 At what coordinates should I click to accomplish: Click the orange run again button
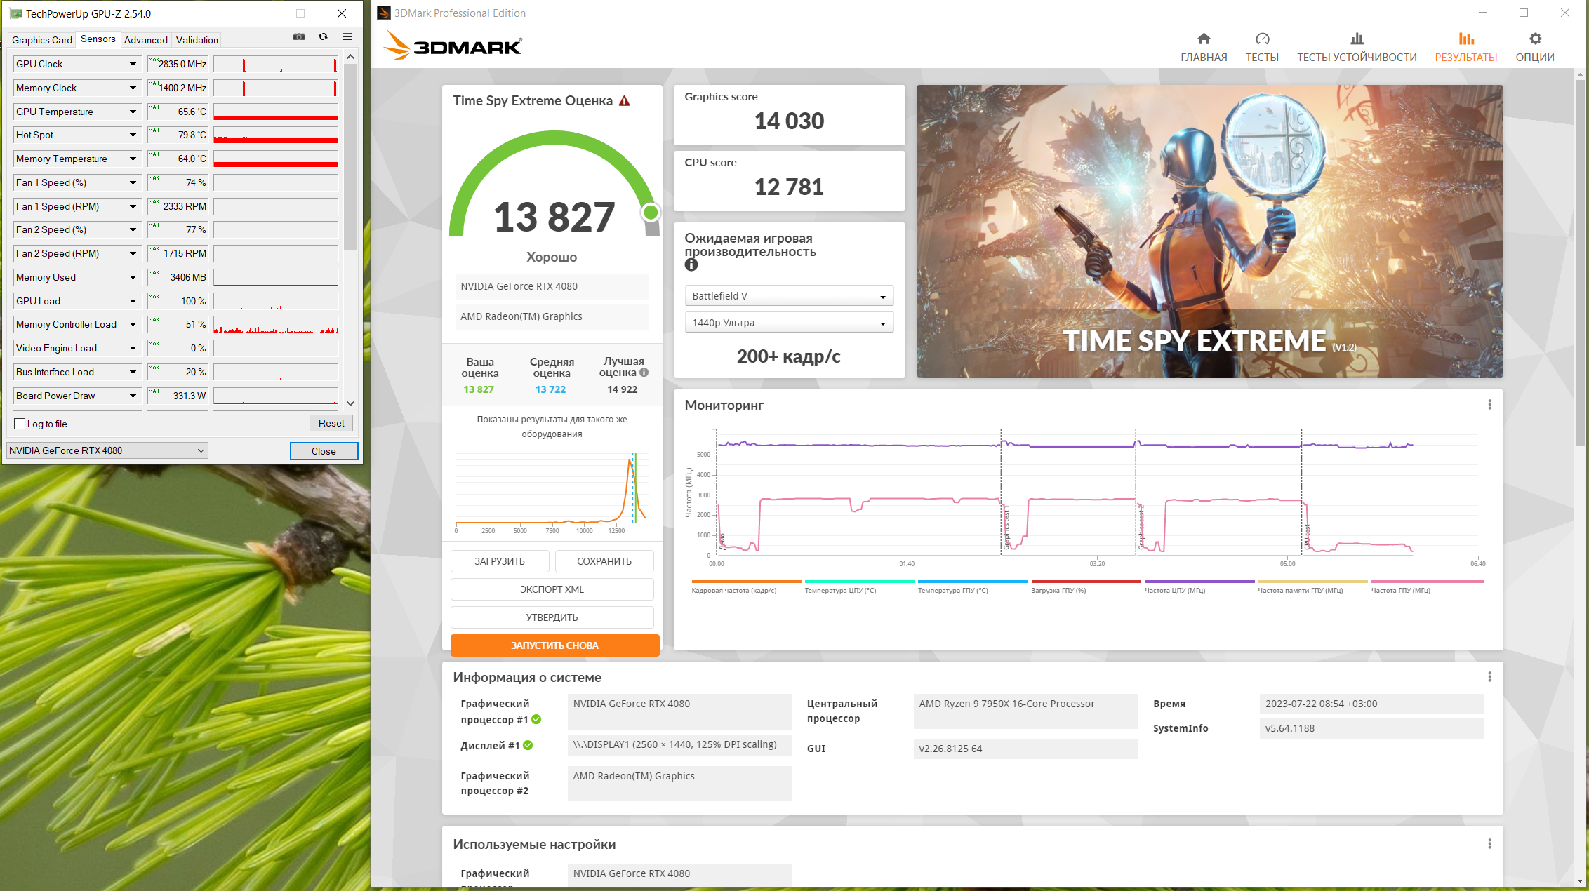[554, 645]
